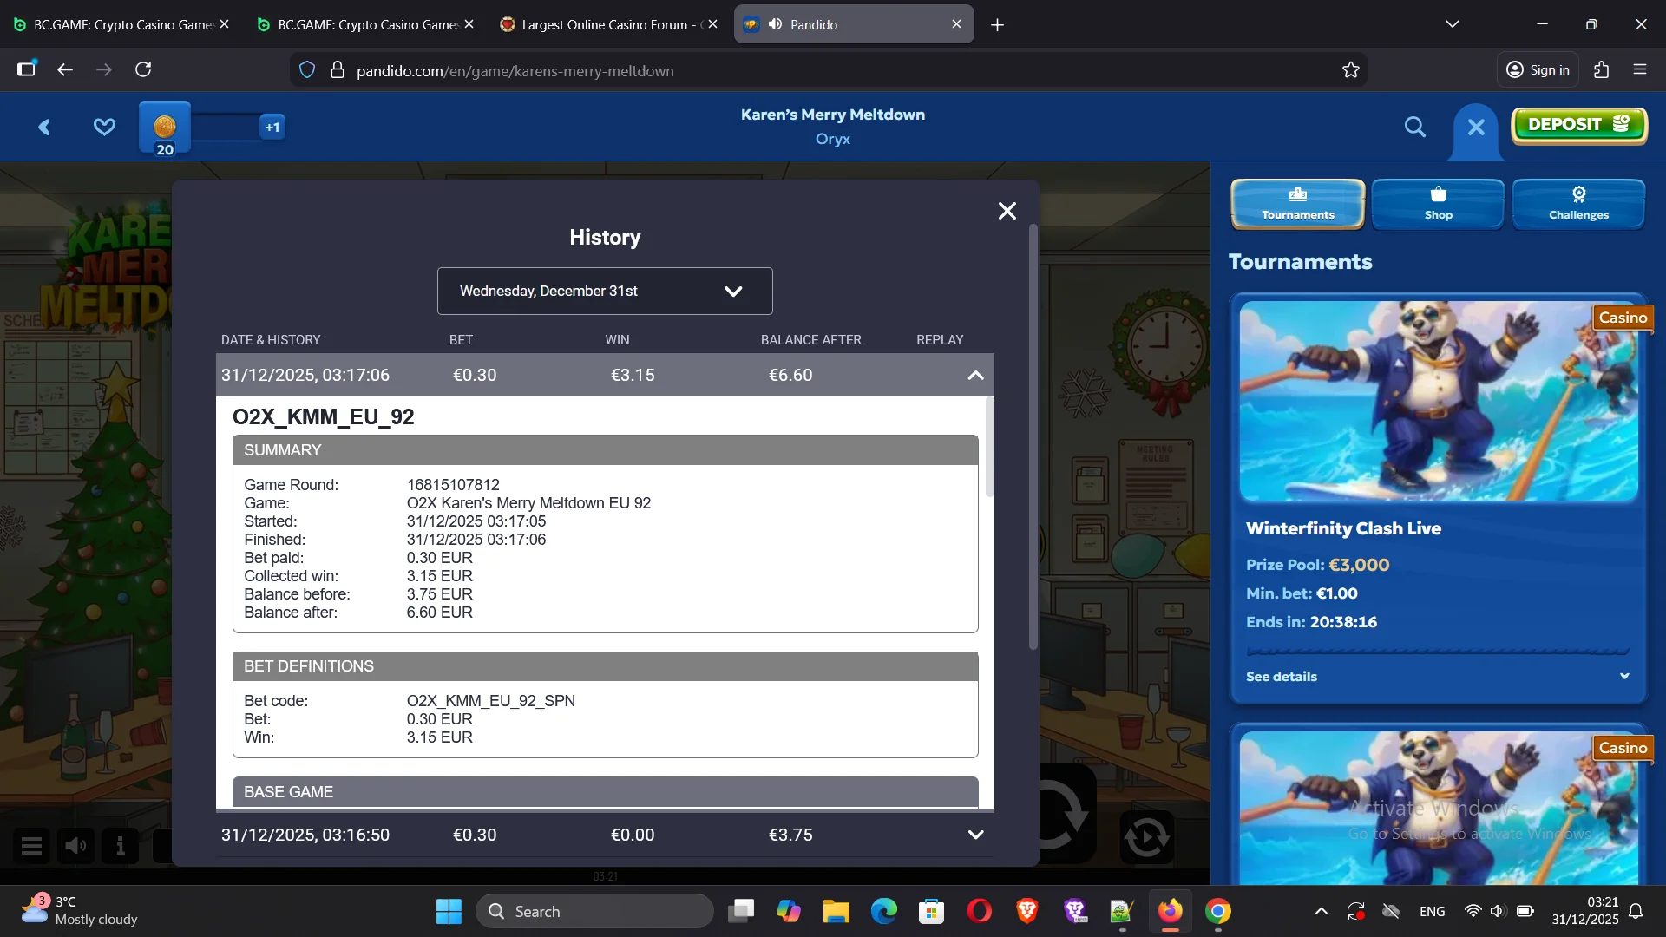Open the second Casino tournament card image
Screen dimensions: 1666x937
point(1438,807)
